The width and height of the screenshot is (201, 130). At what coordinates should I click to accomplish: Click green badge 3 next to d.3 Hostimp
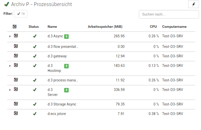[x=66, y=66]
